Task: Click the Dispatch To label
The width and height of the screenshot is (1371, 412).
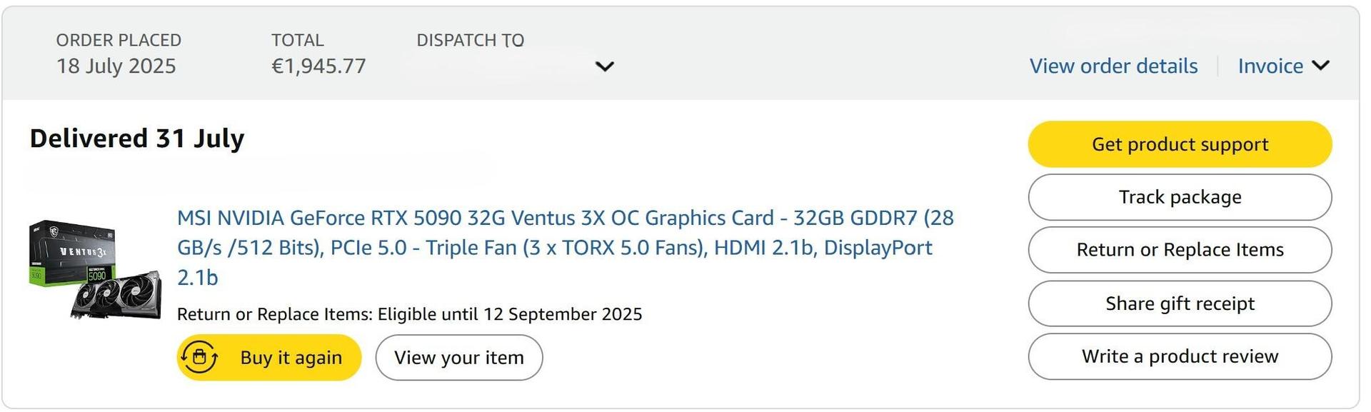Action: 470,40
